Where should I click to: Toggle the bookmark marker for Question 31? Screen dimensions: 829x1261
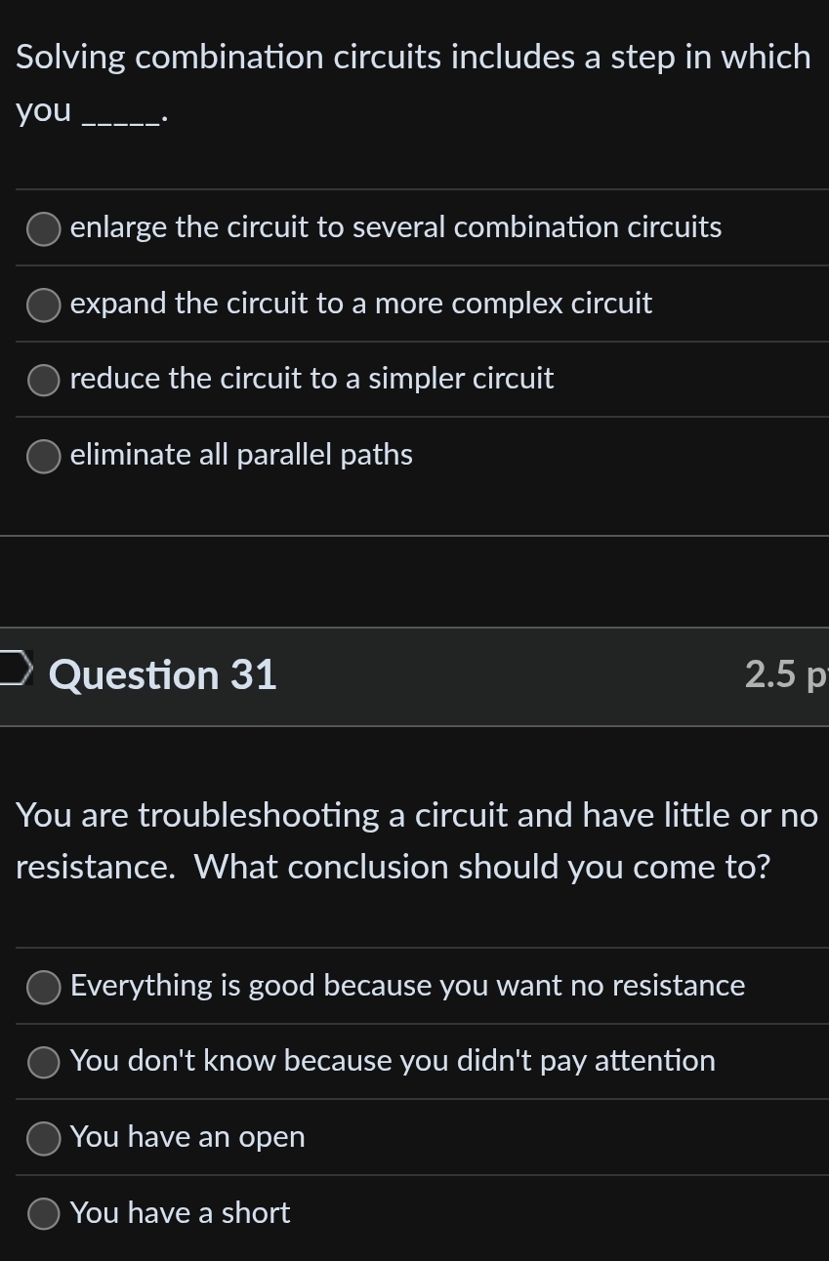point(15,670)
